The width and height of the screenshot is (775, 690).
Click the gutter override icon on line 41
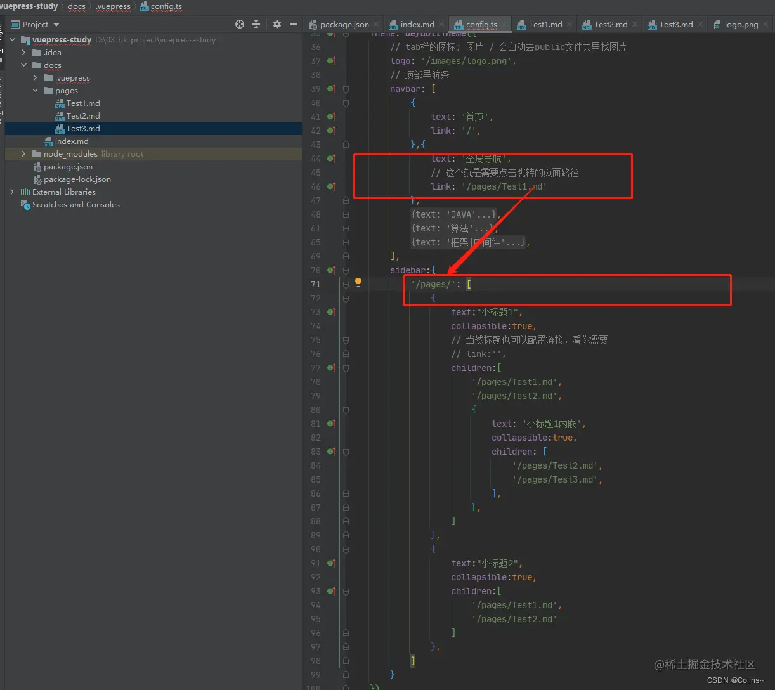point(330,117)
